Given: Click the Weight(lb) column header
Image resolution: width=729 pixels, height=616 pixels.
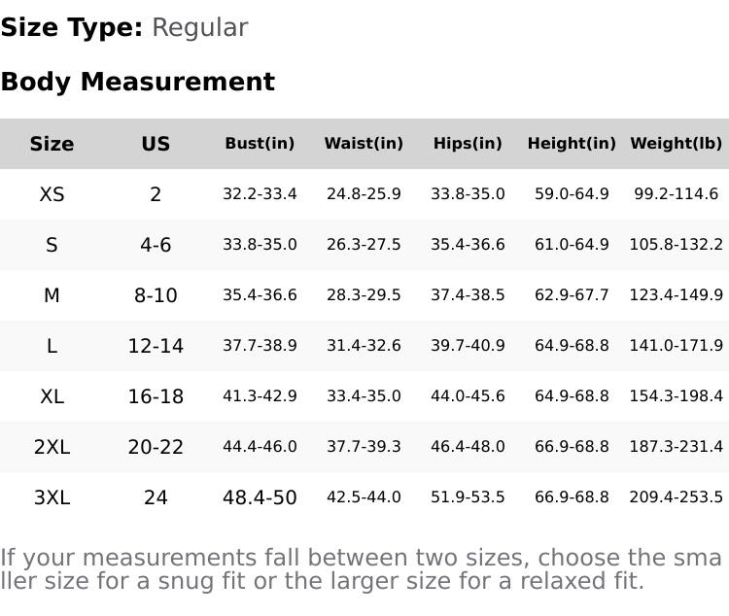Looking at the screenshot, I should [x=676, y=144].
